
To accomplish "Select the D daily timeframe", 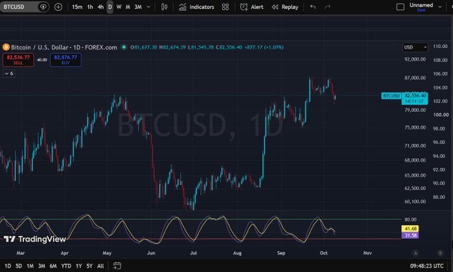I will [110, 7].
